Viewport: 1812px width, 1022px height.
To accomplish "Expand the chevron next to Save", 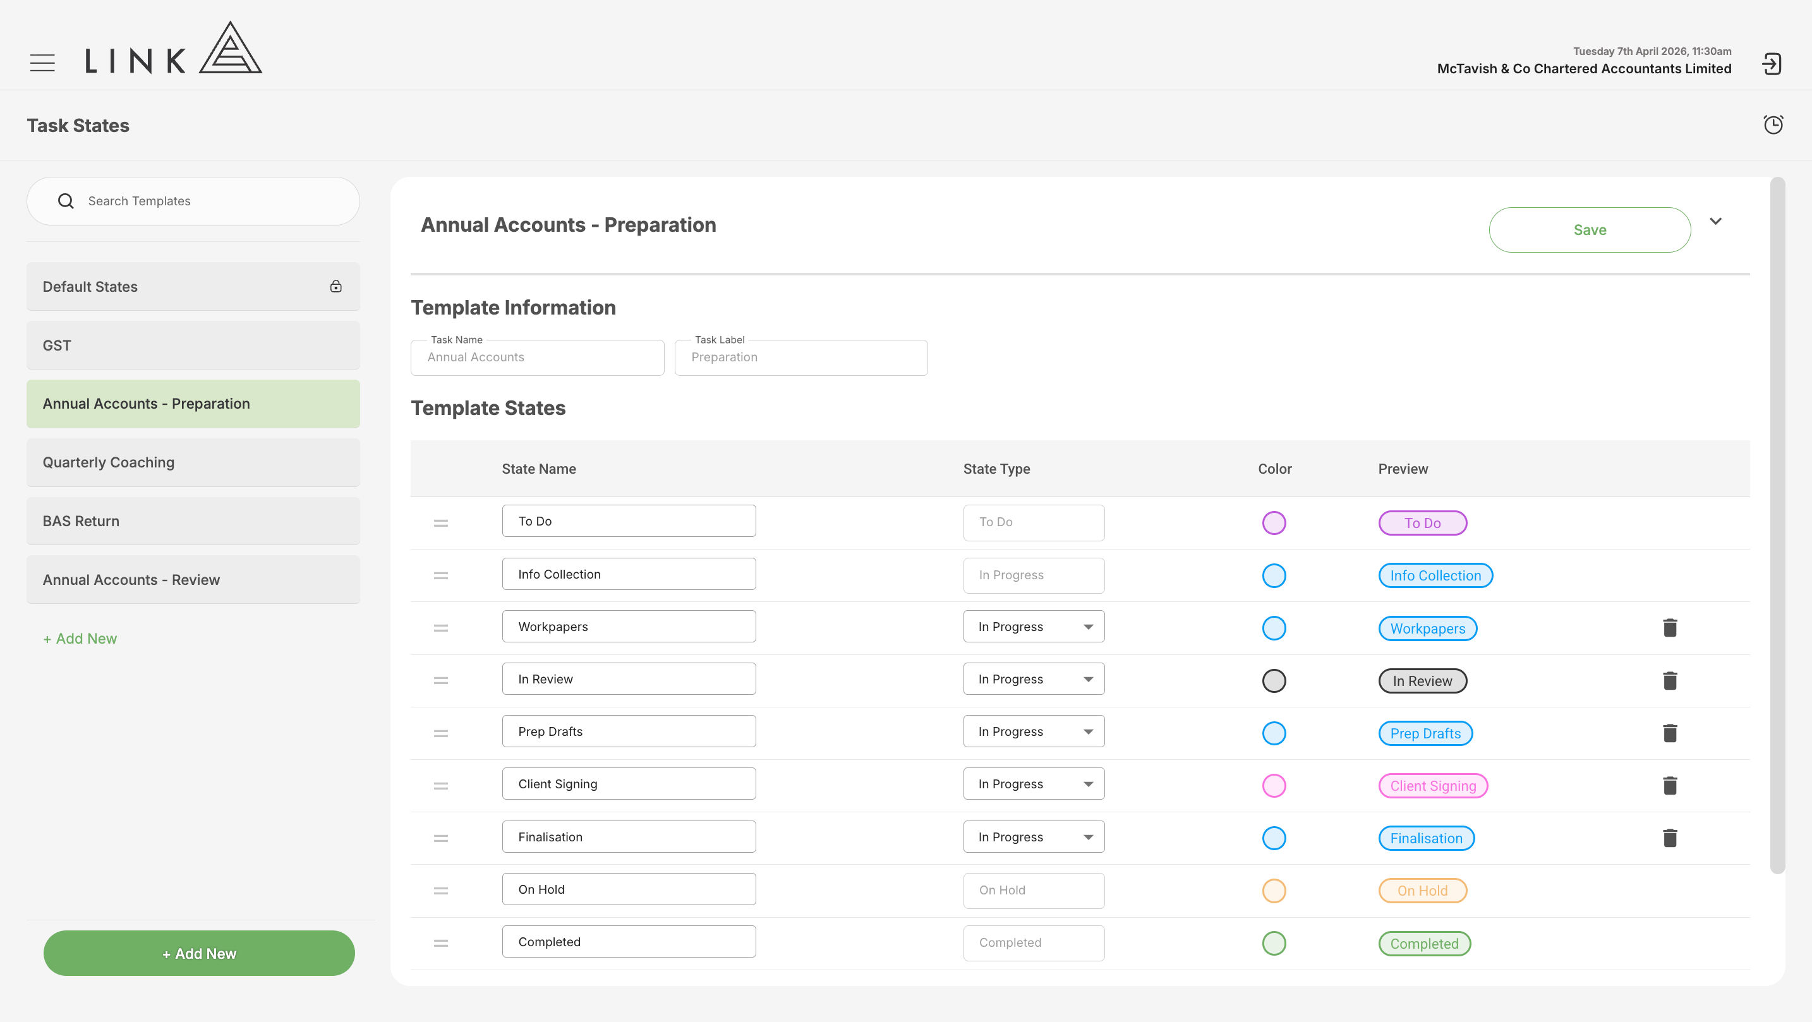I will 1715,221.
